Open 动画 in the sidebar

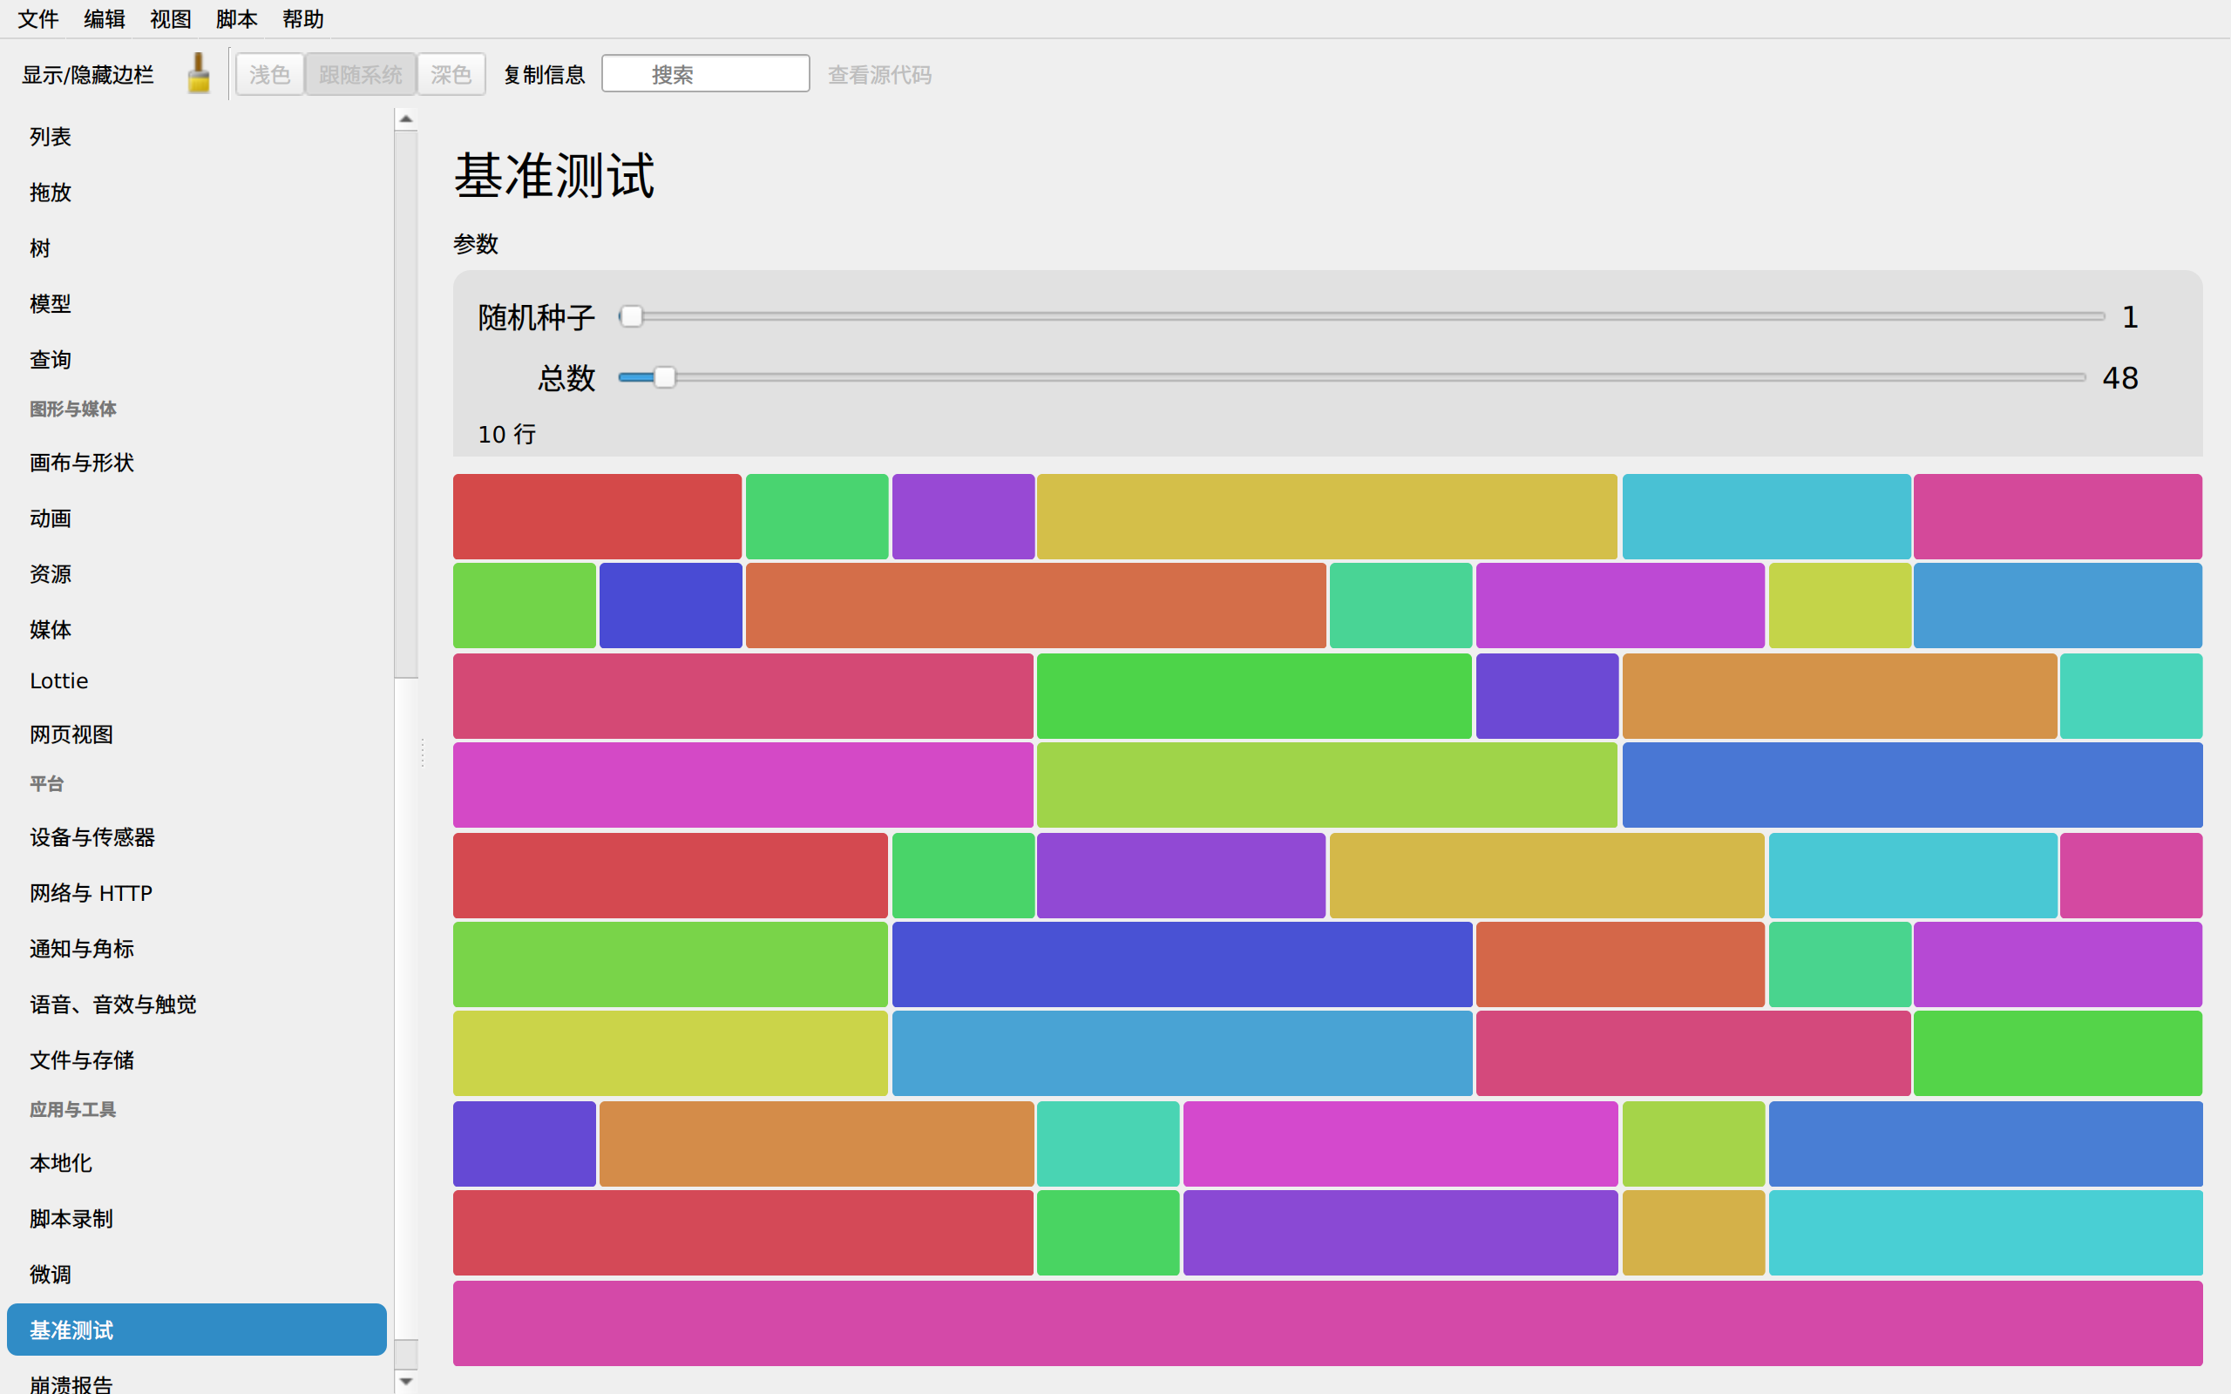tap(196, 518)
